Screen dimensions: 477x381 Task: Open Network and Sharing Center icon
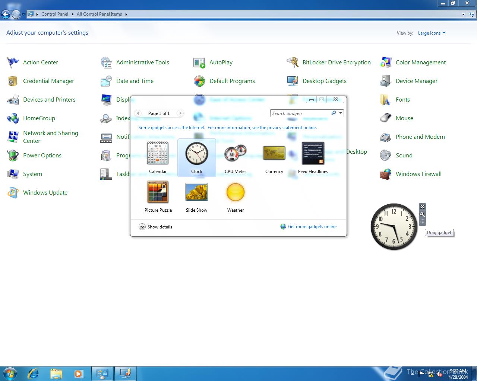coord(13,137)
